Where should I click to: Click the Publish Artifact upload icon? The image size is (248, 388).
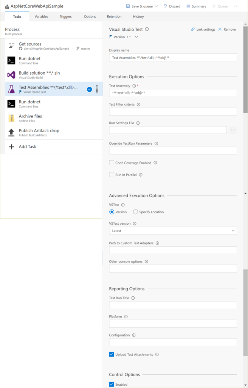pyautogui.click(x=11, y=133)
